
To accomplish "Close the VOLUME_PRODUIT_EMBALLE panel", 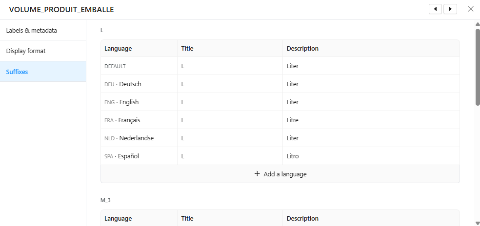I will tap(471, 9).
